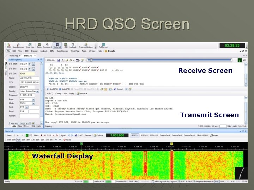Click the Info macro button
This screenshot has width=254, height=190.
[65, 94]
